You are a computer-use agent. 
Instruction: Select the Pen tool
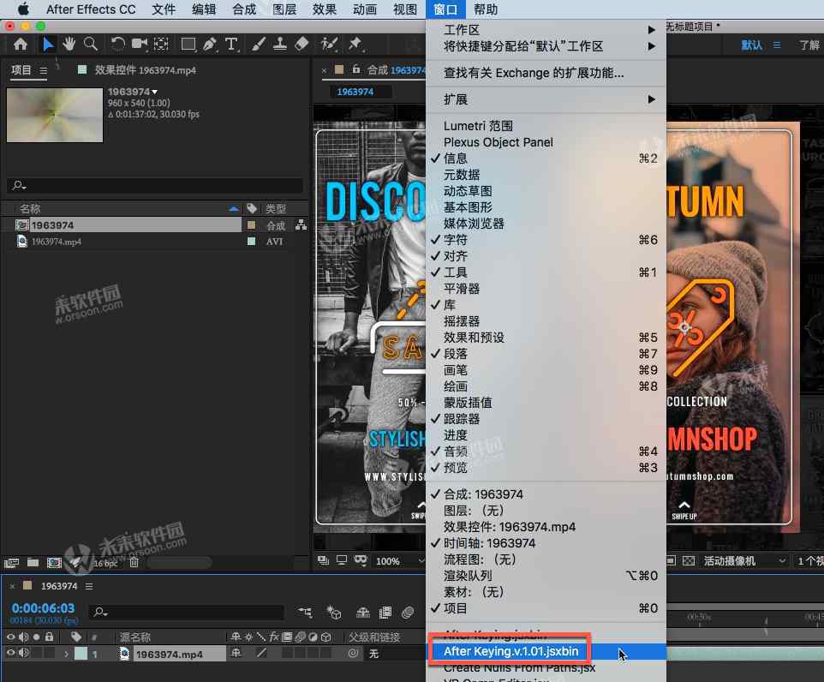coord(210,45)
